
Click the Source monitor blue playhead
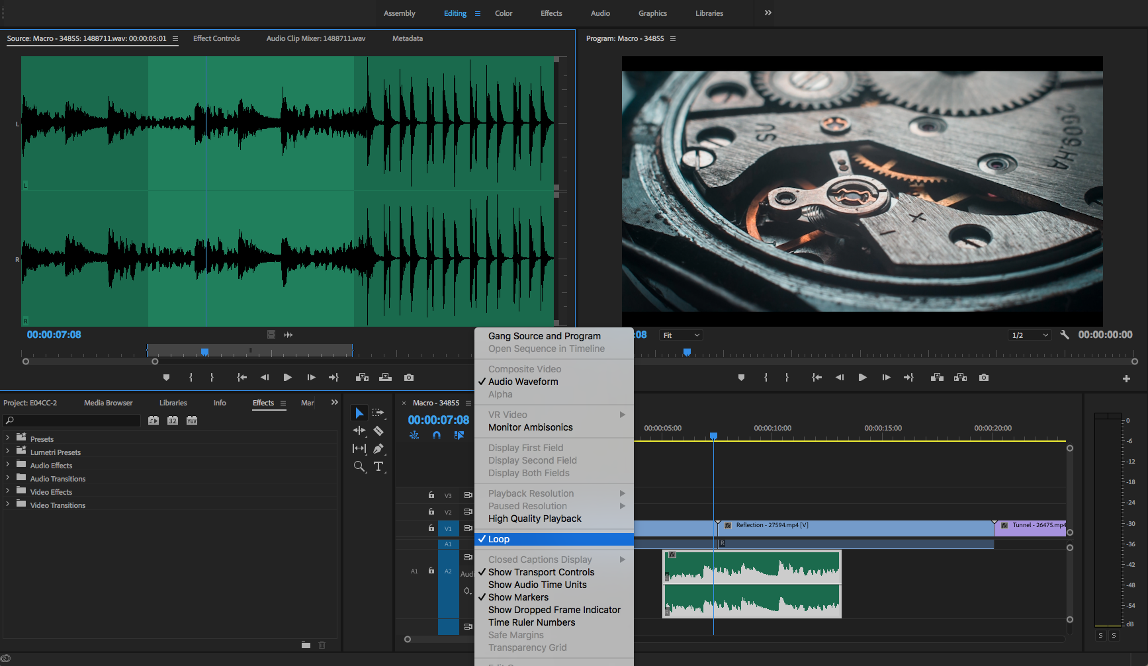tap(205, 352)
